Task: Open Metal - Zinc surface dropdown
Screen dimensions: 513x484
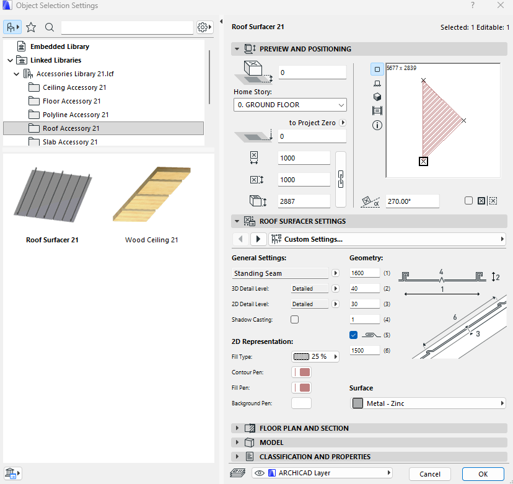Action: [x=428, y=403]
